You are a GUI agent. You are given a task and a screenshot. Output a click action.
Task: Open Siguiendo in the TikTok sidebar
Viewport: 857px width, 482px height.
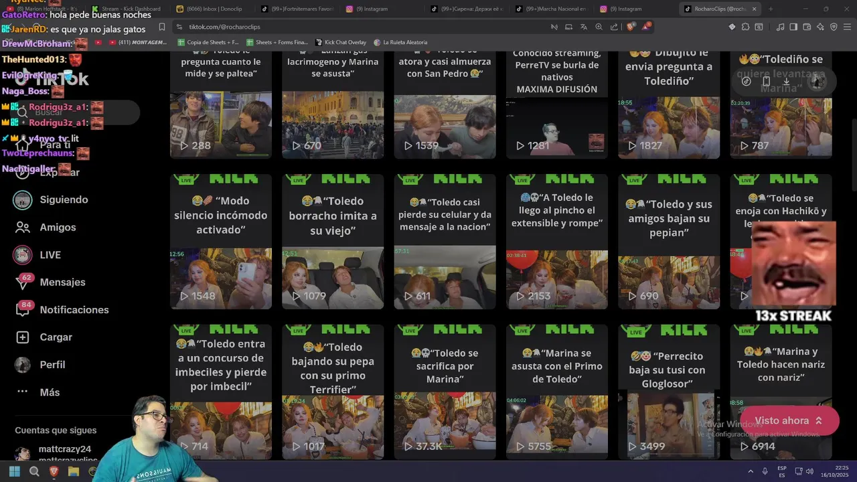click(51, 199)
